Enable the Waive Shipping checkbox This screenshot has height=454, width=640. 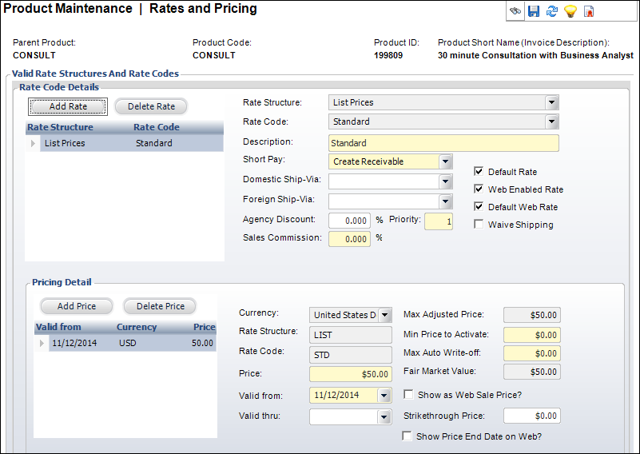(x=479, y=224)
